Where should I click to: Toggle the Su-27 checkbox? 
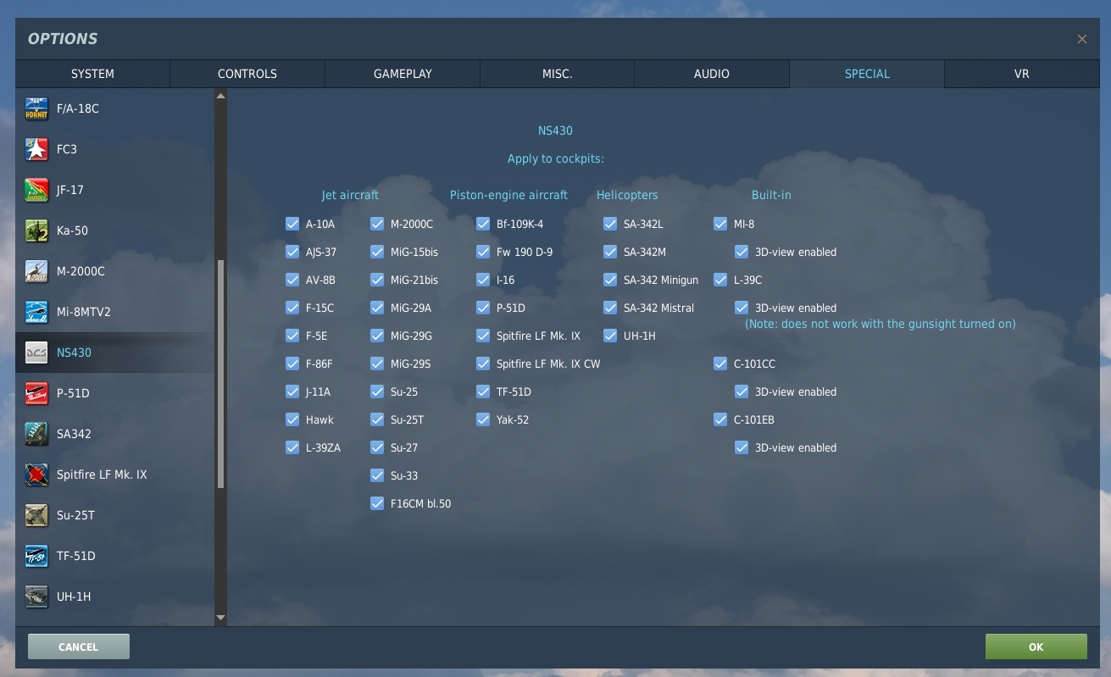(x=377, y=447)
